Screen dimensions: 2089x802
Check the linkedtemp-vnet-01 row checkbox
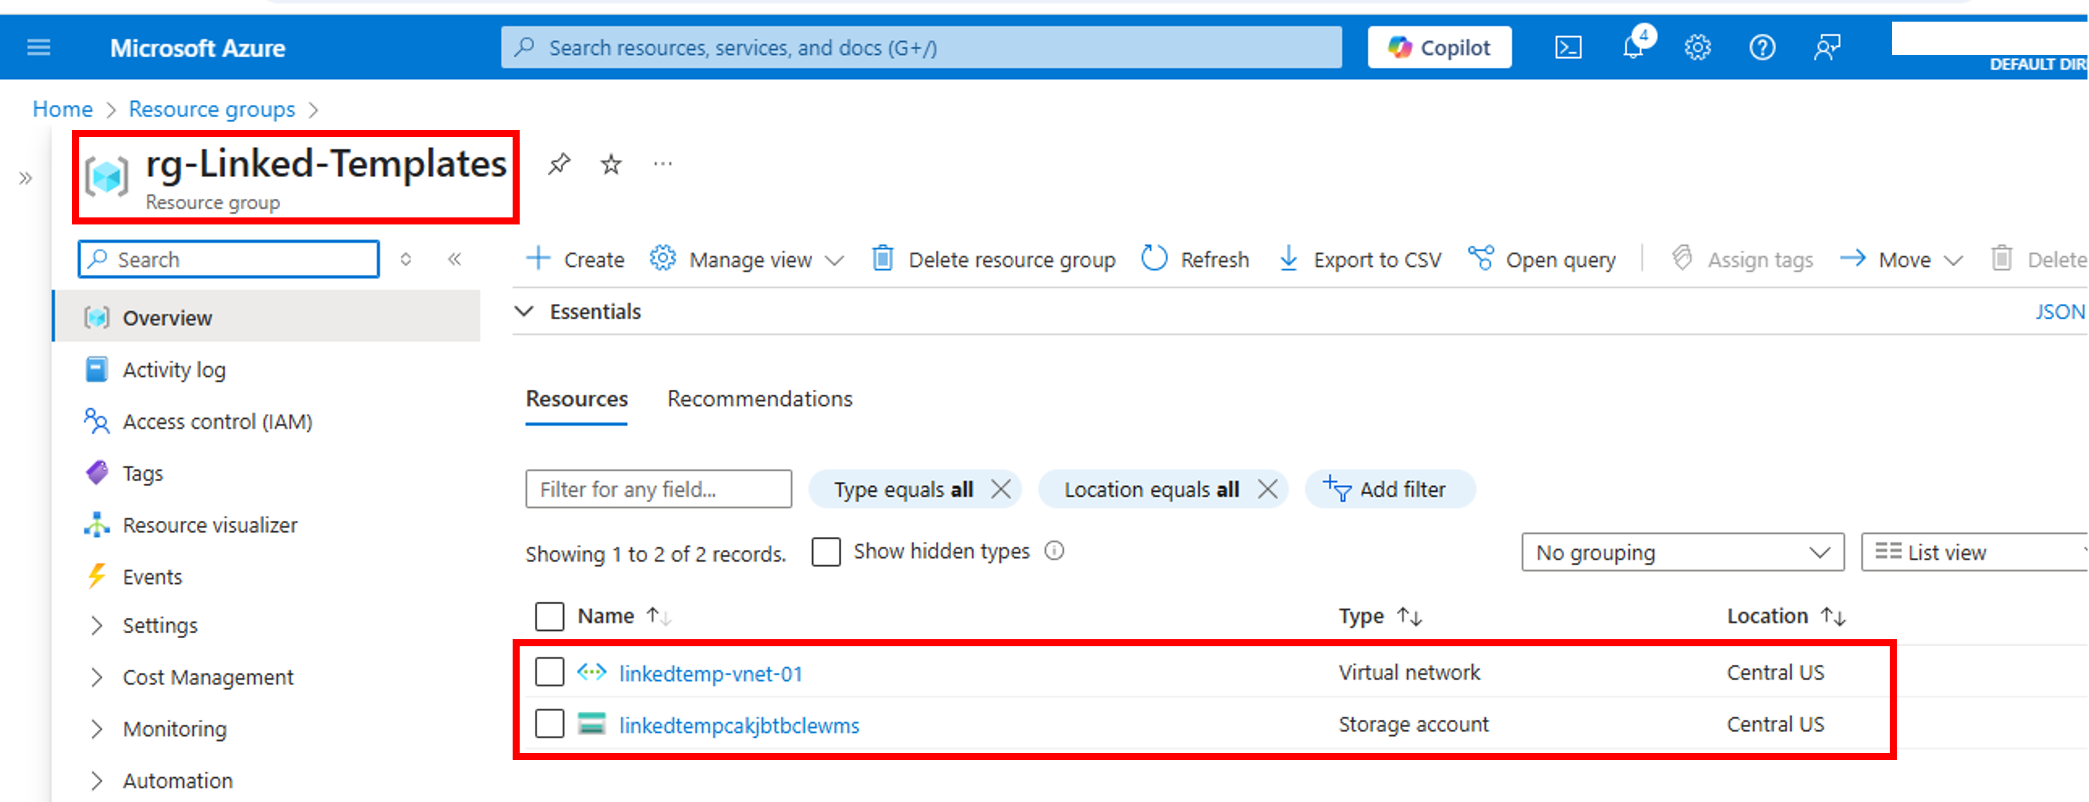tap(549, 672)
